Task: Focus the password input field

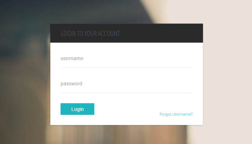Action: [x=127, y=84]
